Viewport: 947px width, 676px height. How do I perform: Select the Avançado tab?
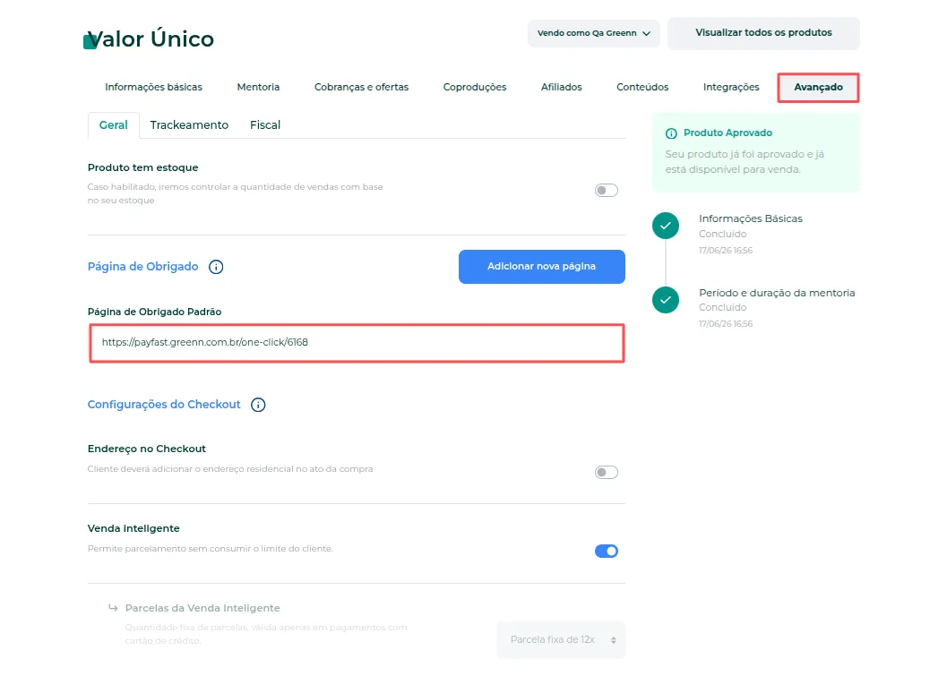pos(818,88)
